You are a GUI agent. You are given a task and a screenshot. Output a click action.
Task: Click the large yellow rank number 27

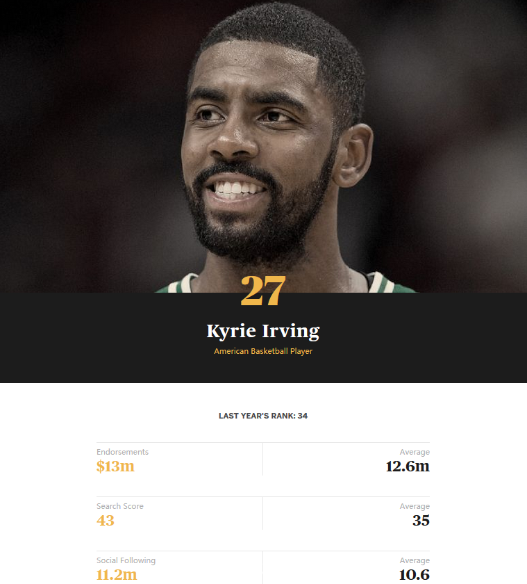(x=263, y=291)
